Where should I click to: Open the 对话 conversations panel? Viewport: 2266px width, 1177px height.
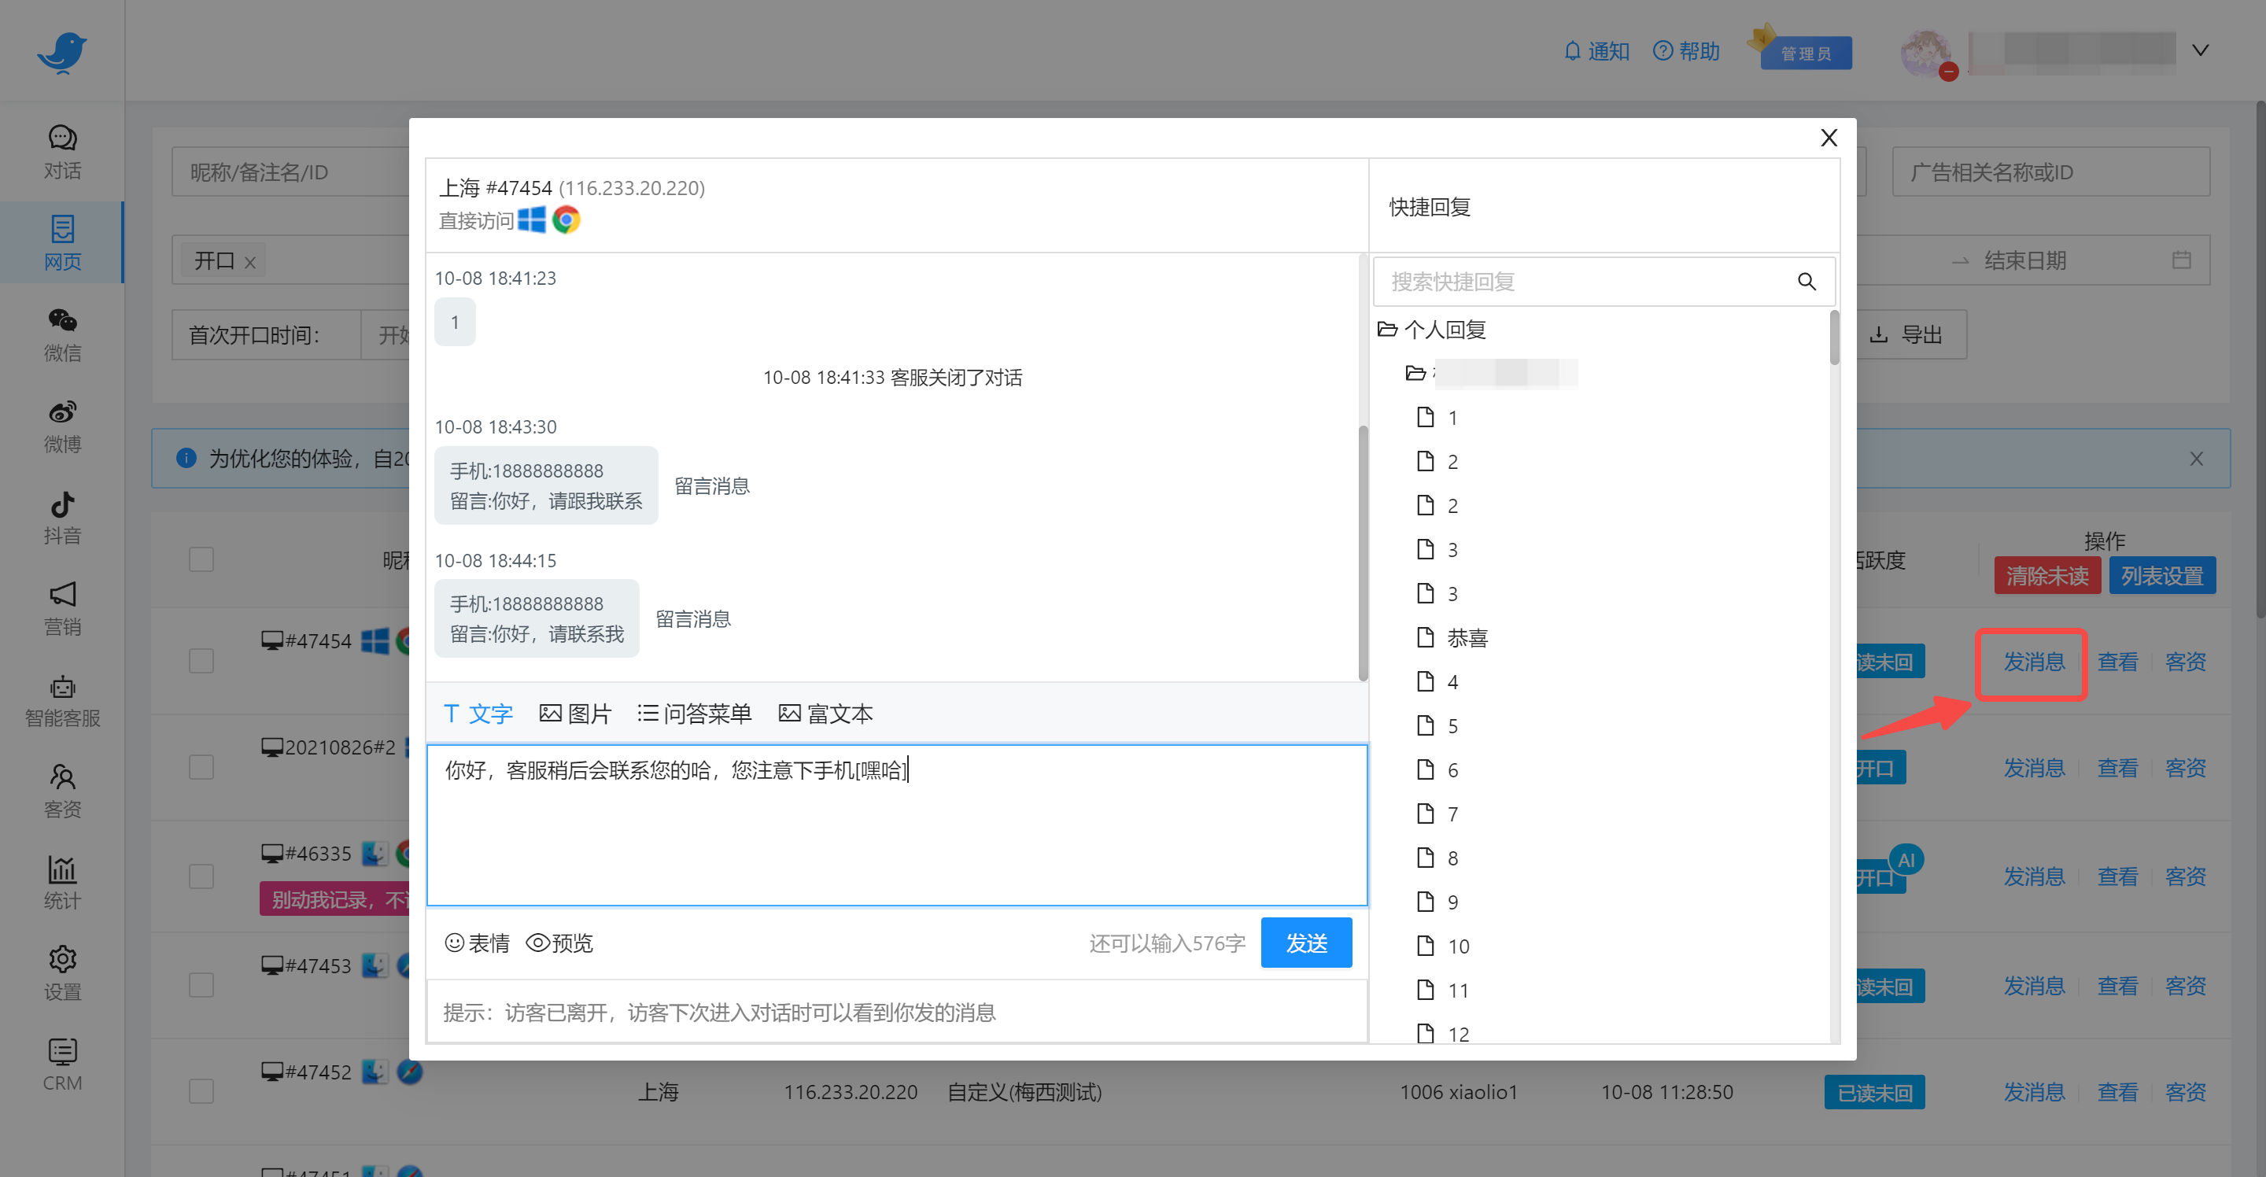click(61, 150)
